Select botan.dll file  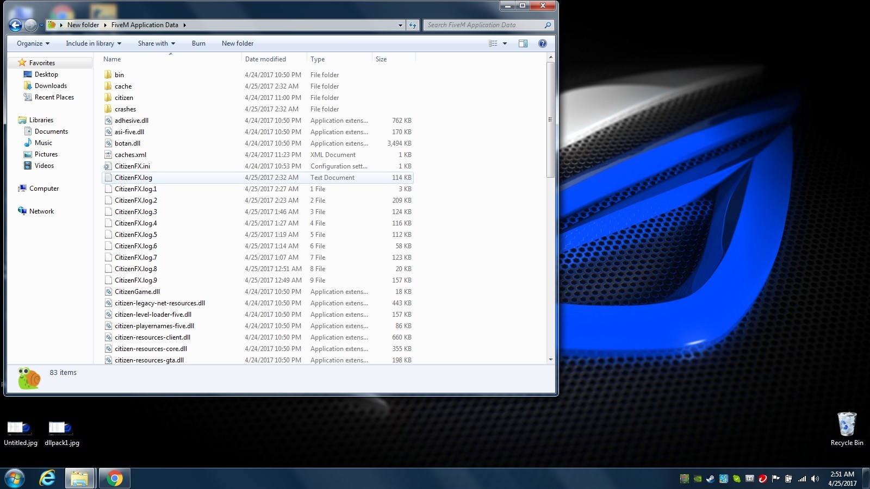point(258,143)
